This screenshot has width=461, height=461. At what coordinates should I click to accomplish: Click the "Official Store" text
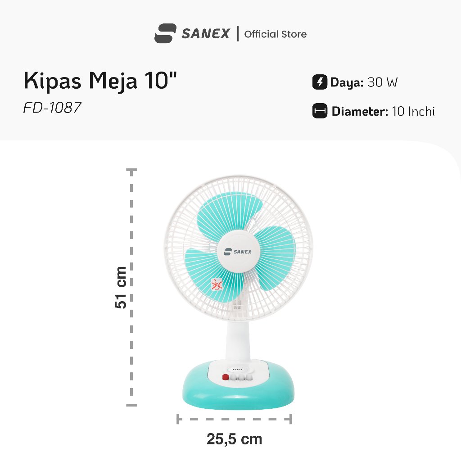tap(275, 34)
